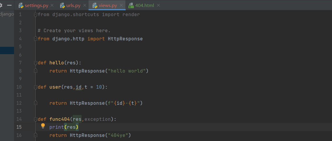Click the yellow lightbulb quick-fix icon
This screenshot has height=141, width=332.
tap(43, 126)
